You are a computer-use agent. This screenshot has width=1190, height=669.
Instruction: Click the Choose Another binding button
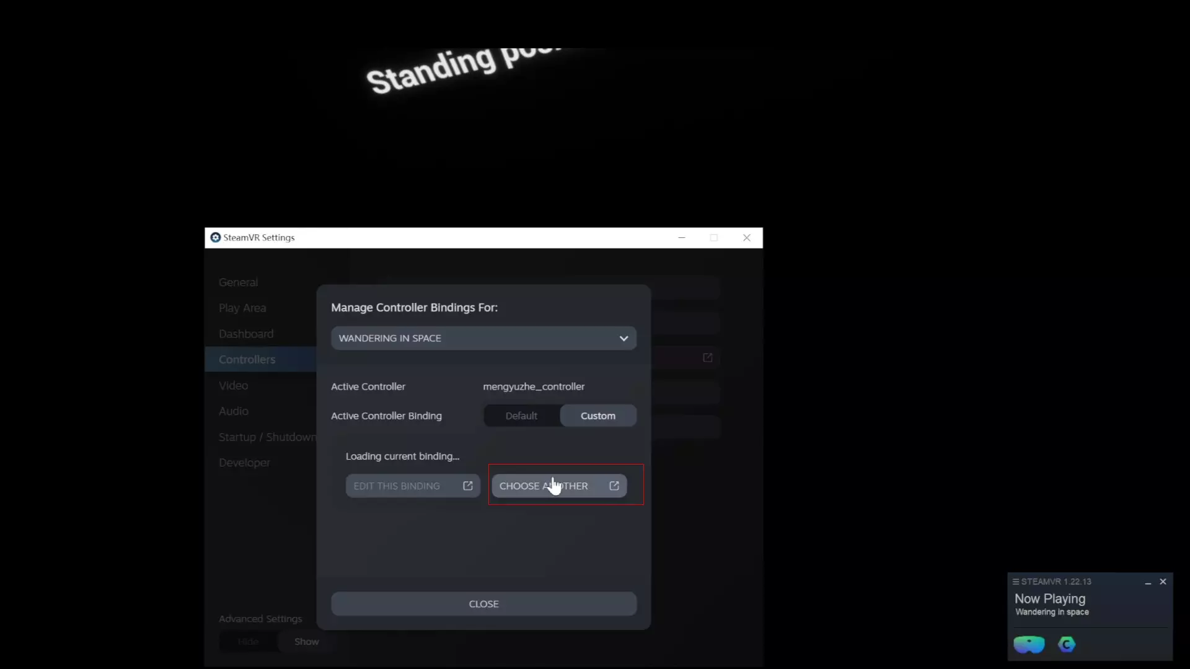click(x=544, y=486)
